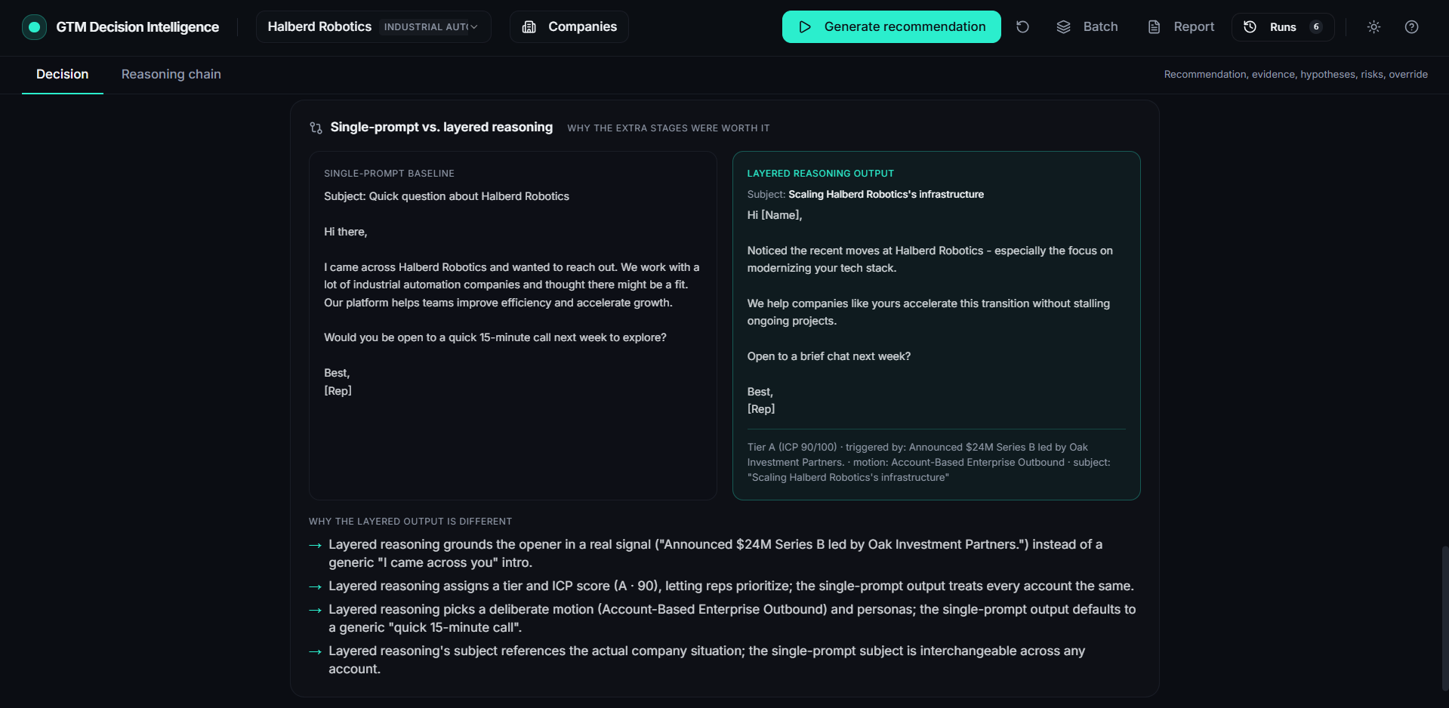
Task: Click the 'Noticed the recent moves' paragraph
Action: click(x=930, y=259)
